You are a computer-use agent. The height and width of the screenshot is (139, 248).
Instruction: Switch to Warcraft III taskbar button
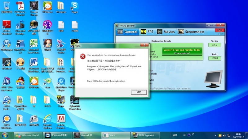pos(87,135)
